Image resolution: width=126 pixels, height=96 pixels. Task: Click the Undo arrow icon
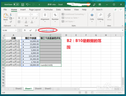coord(27,5)
